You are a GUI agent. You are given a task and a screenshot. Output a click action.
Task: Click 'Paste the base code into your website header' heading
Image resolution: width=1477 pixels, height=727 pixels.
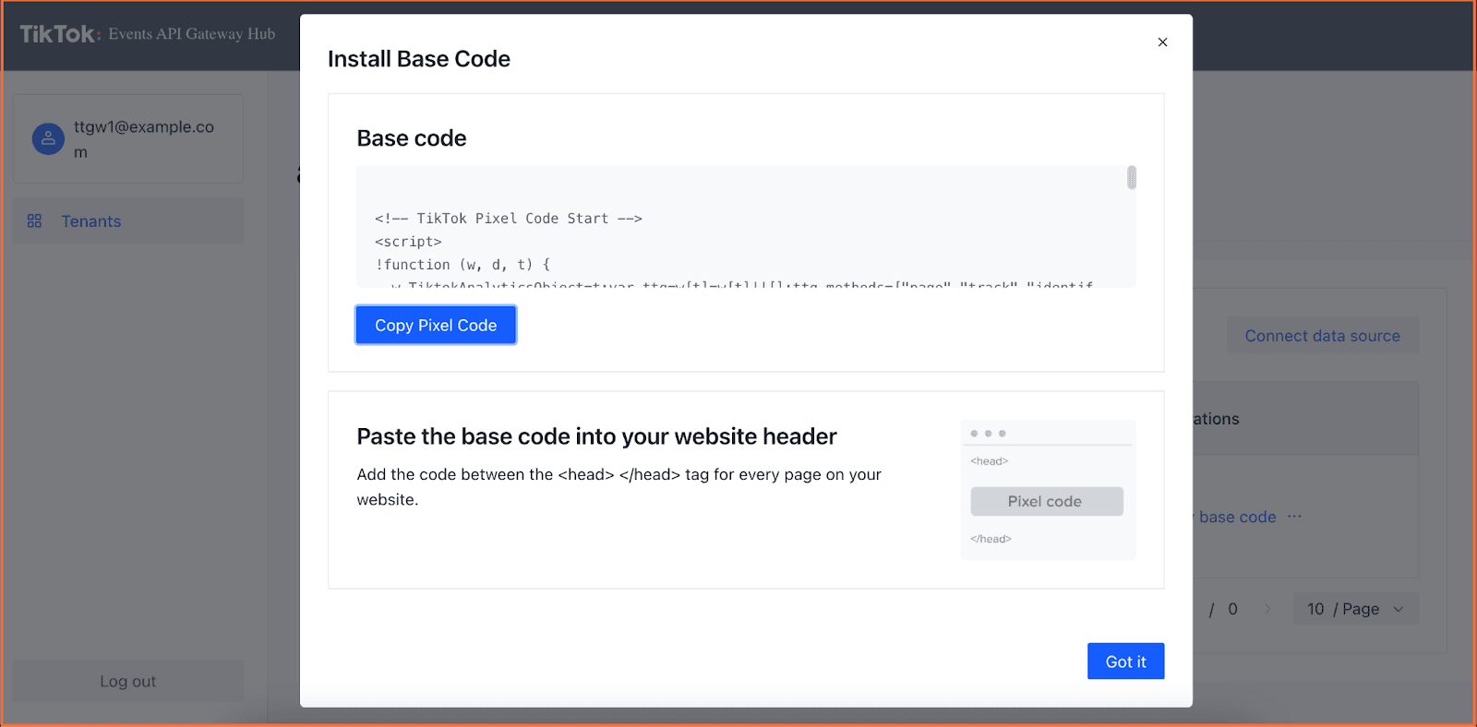(596, 436)
